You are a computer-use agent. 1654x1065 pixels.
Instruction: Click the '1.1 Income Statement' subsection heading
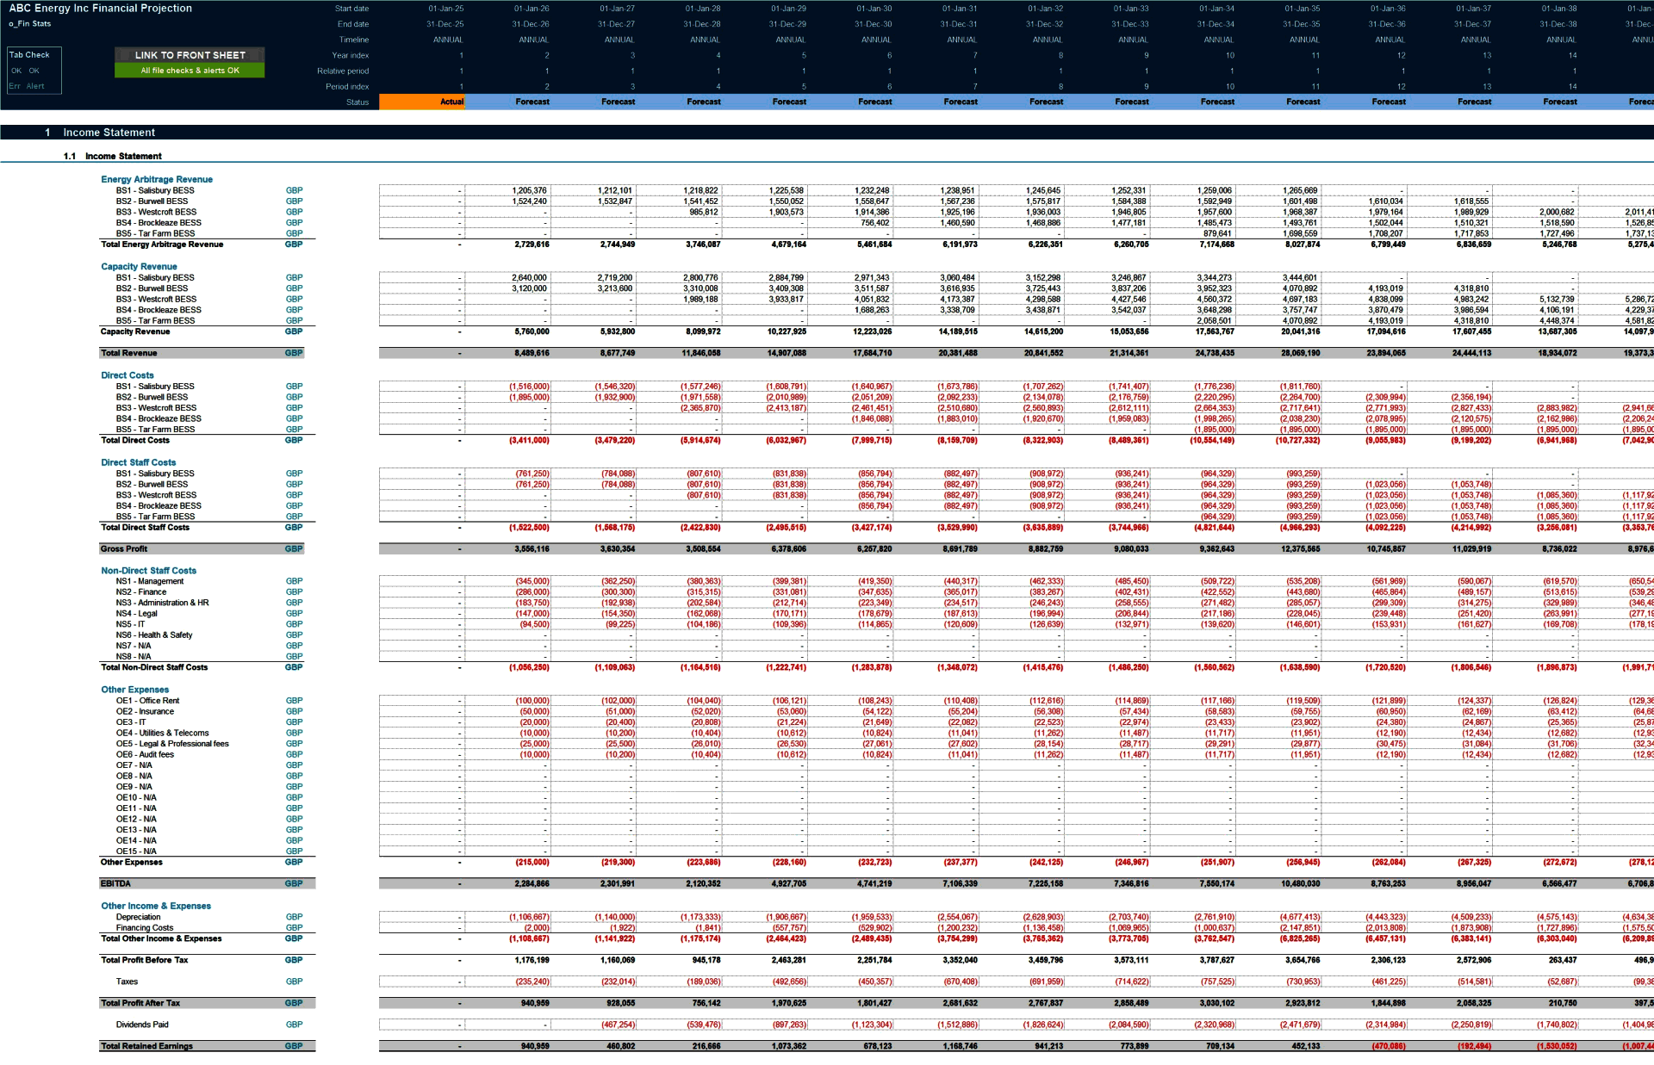point(121,156)
